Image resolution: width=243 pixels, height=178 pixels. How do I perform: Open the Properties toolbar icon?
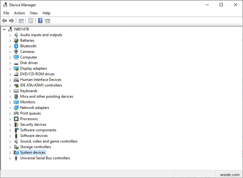[31, 21]
